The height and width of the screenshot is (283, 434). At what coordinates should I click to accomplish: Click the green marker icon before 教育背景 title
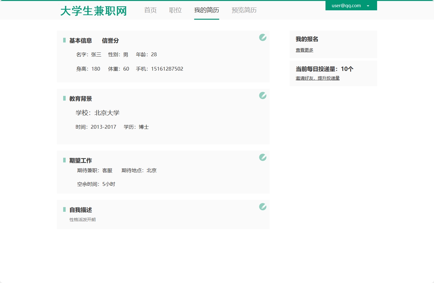pos(64,98)
